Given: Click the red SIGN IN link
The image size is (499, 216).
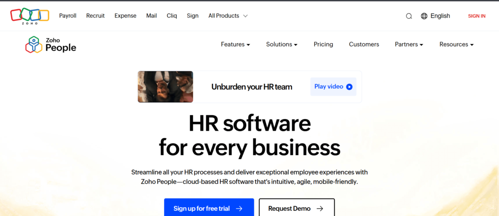Looking at the screenshot, I should pos(477,16).
